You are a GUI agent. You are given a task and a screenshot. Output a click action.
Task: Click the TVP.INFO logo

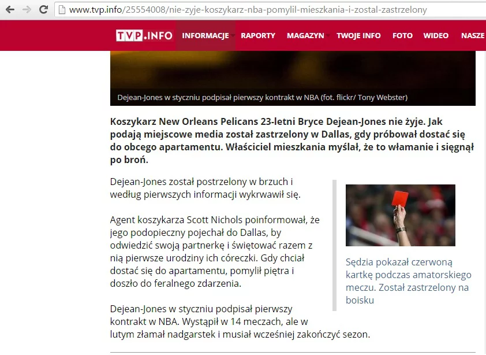point(144,35)
